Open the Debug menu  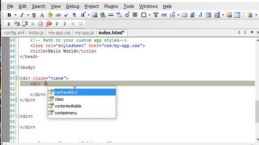tap(73, 6)
